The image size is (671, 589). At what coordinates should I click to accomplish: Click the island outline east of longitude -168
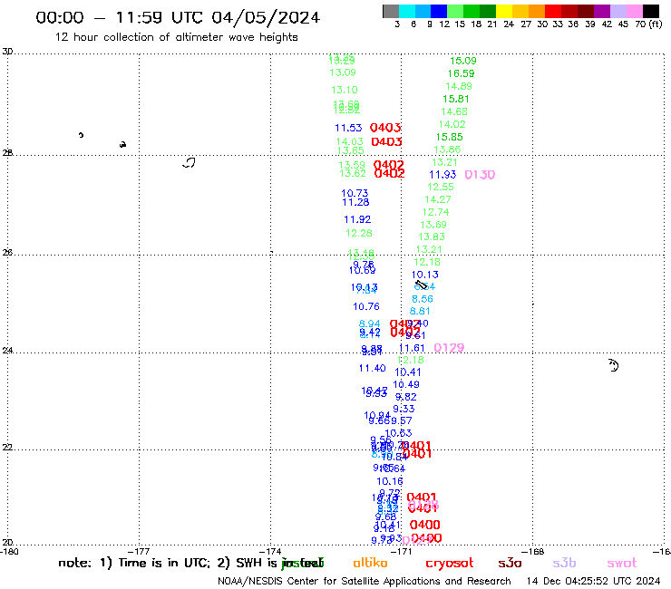point(613,366)
